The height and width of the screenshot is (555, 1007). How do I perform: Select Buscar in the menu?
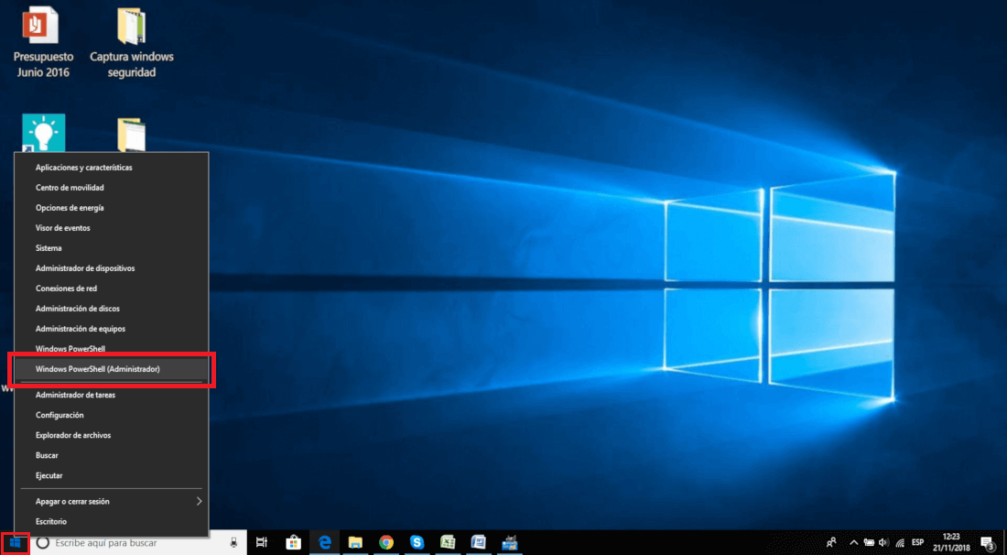click(112, 455)
